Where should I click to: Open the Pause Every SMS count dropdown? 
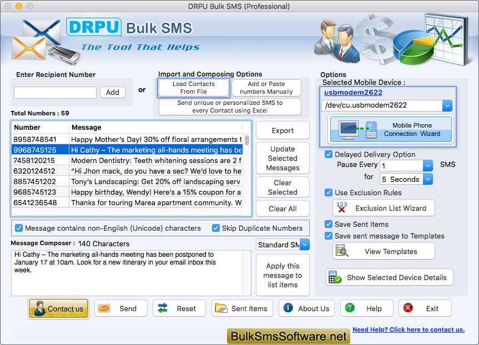(428, 165)
